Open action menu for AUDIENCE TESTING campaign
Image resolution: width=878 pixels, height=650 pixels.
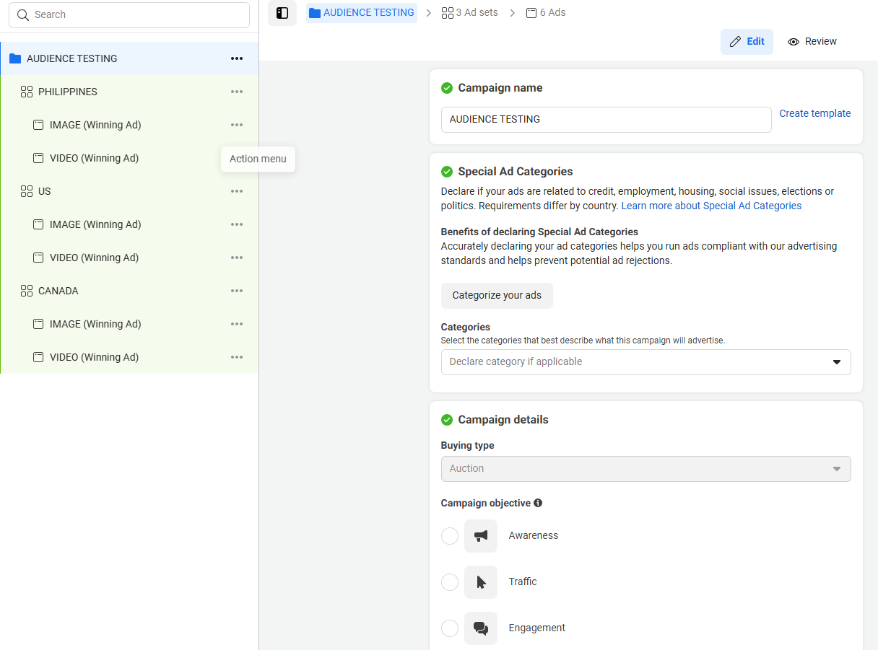coord(237,58)
